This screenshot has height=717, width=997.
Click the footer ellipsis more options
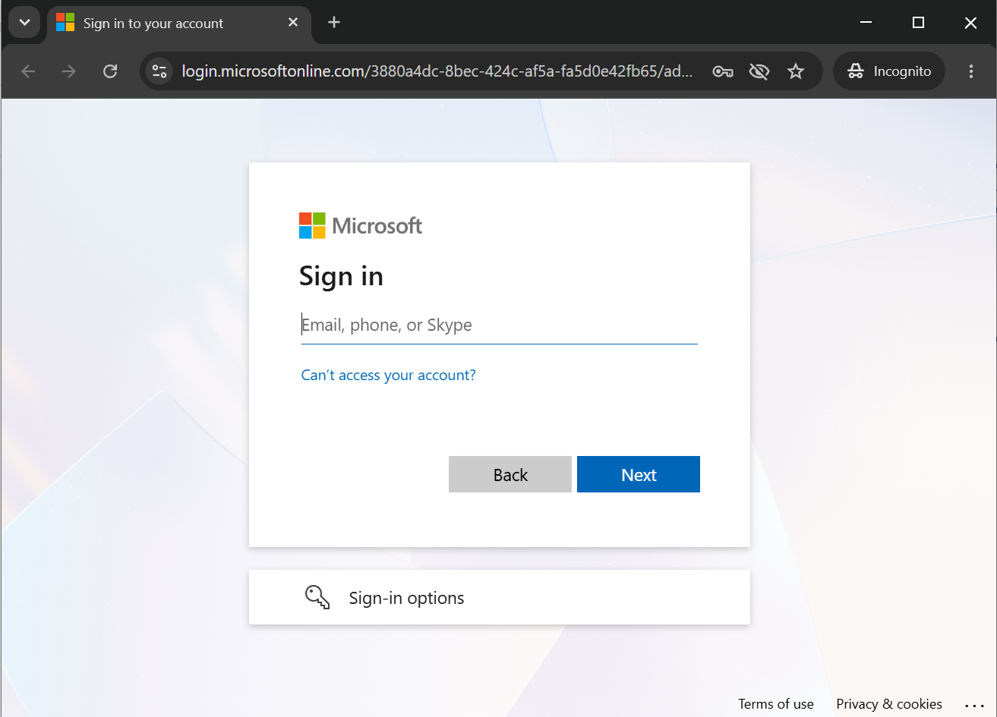(x=974, y=704)
